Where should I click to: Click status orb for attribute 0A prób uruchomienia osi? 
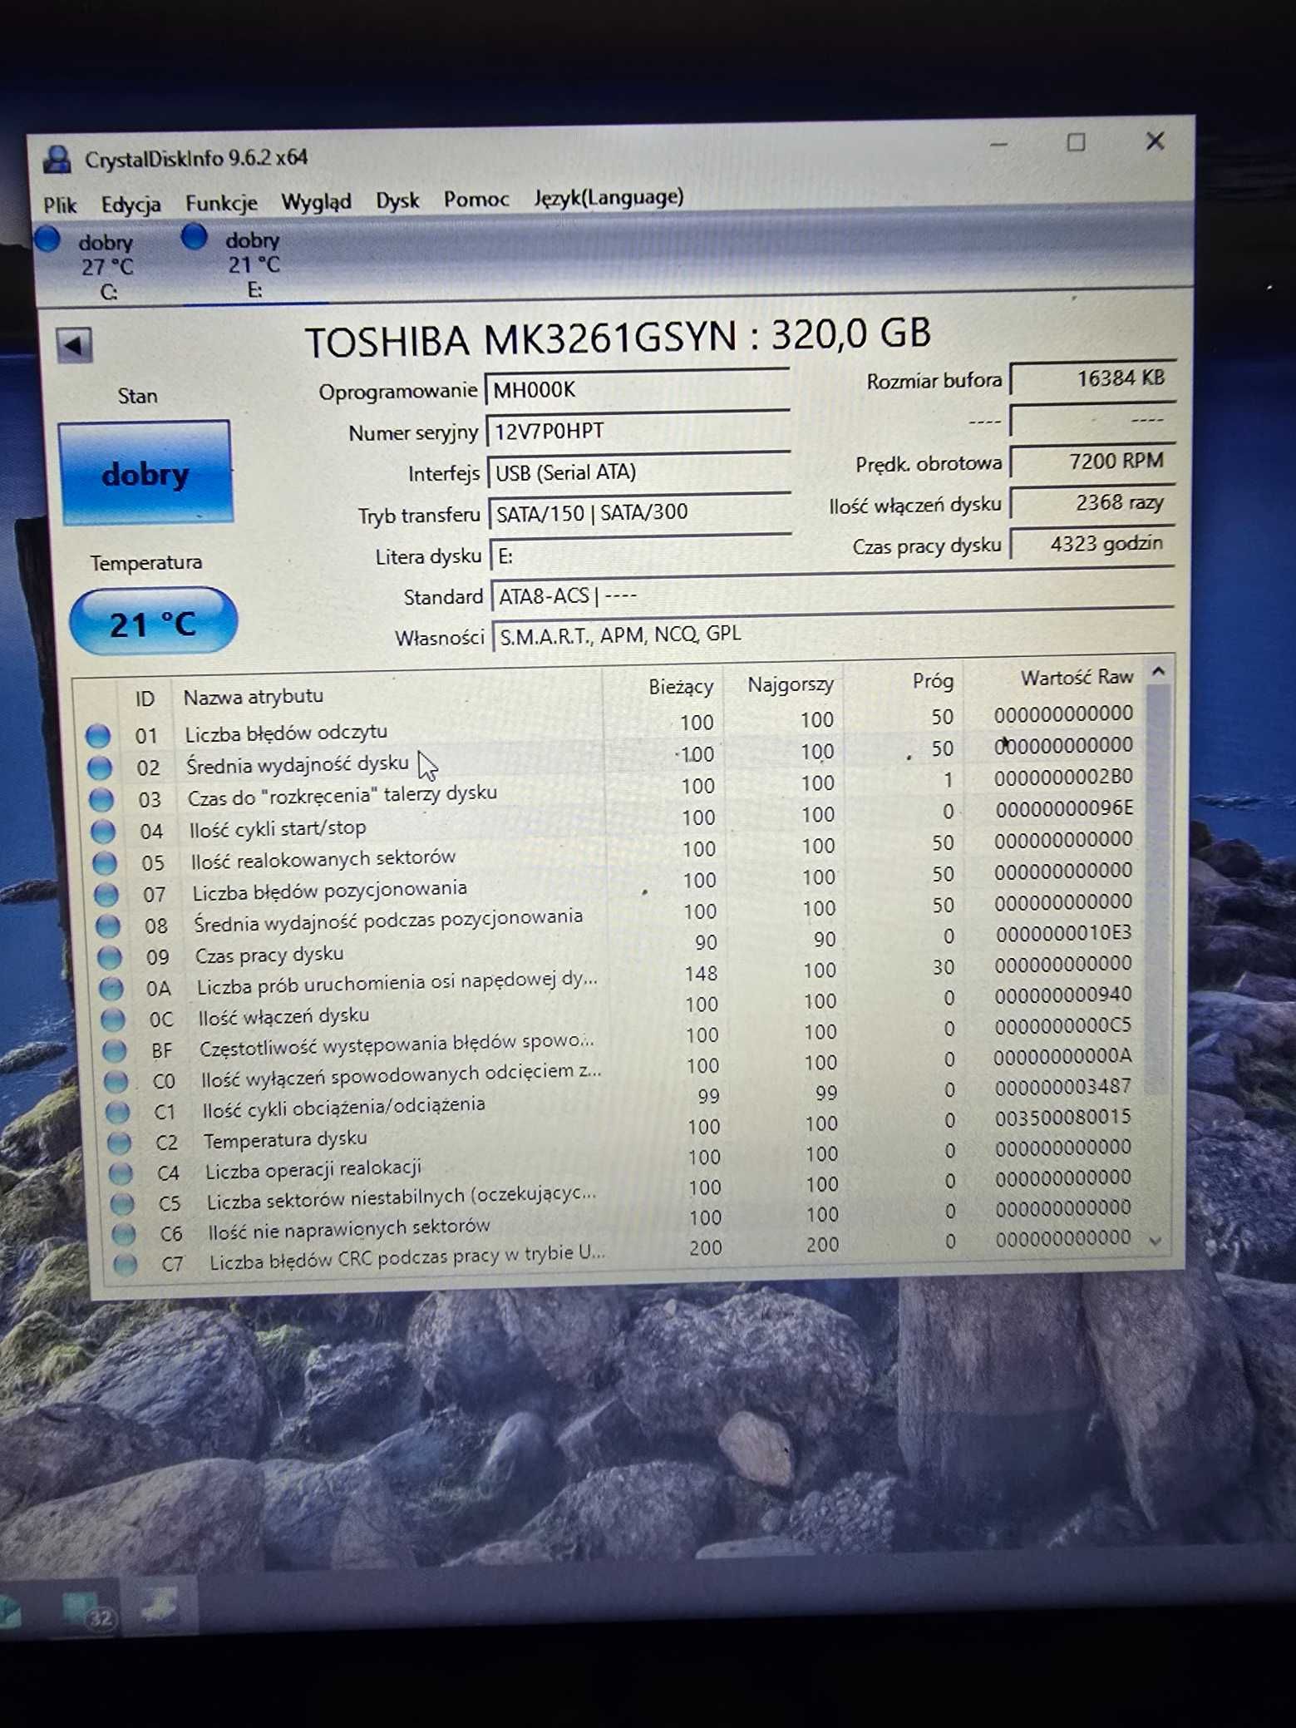point(111,989)
